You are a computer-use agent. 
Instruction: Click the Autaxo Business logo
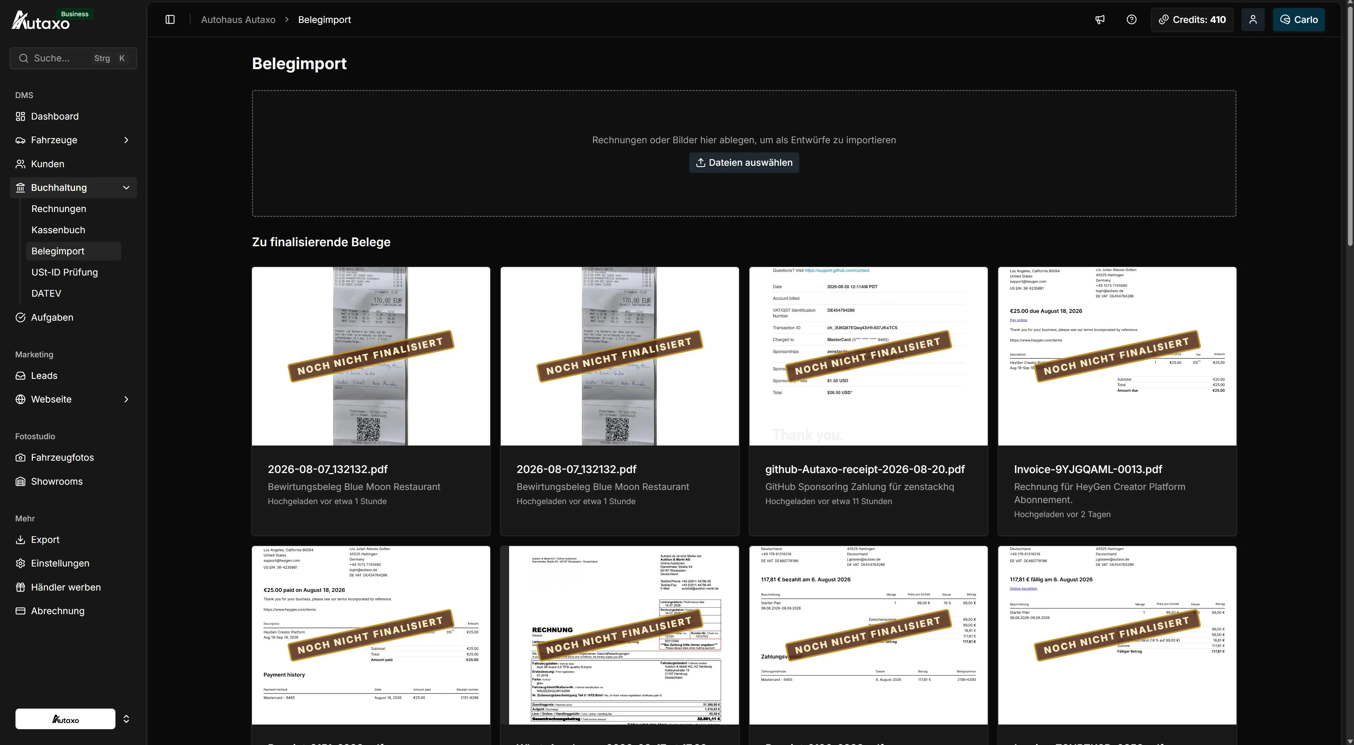click(52, 20)
